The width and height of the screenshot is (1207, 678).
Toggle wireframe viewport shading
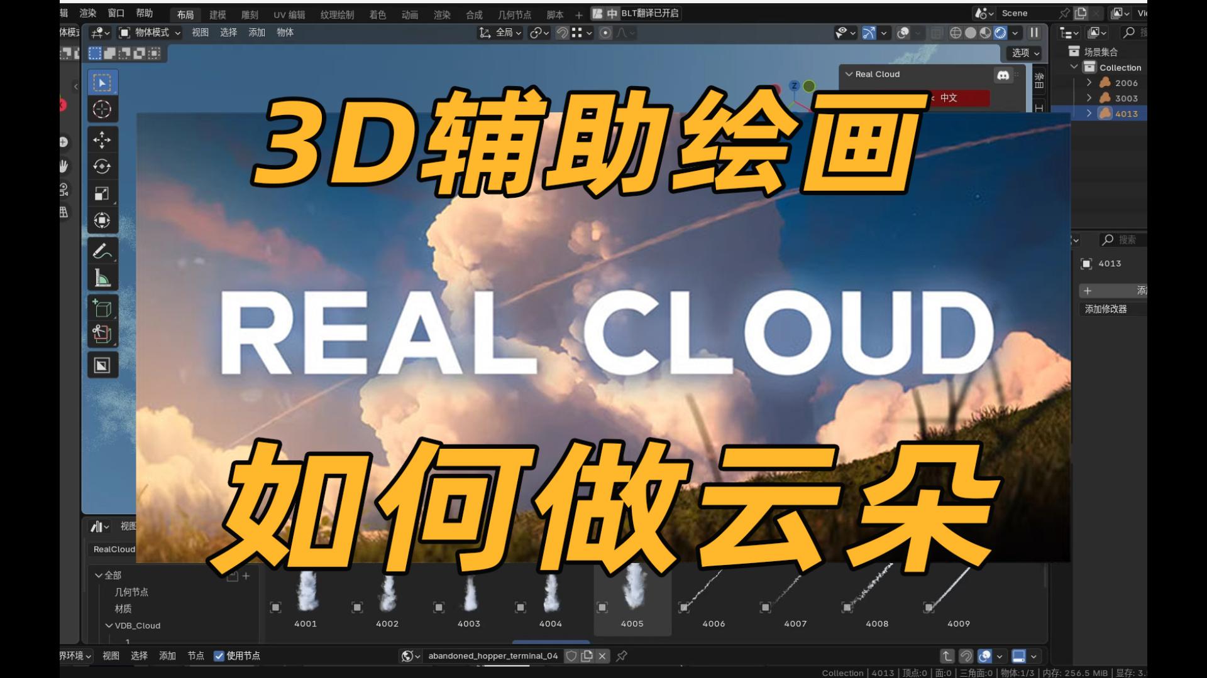[x=956, y=33]
